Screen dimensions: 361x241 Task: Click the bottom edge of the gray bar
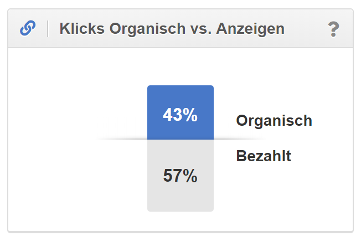click(x=180, y=211)
